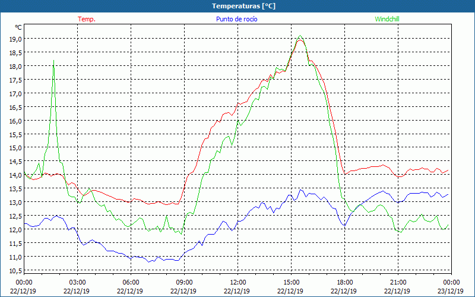Click the '17,0' y-axis value

(15, 93)
